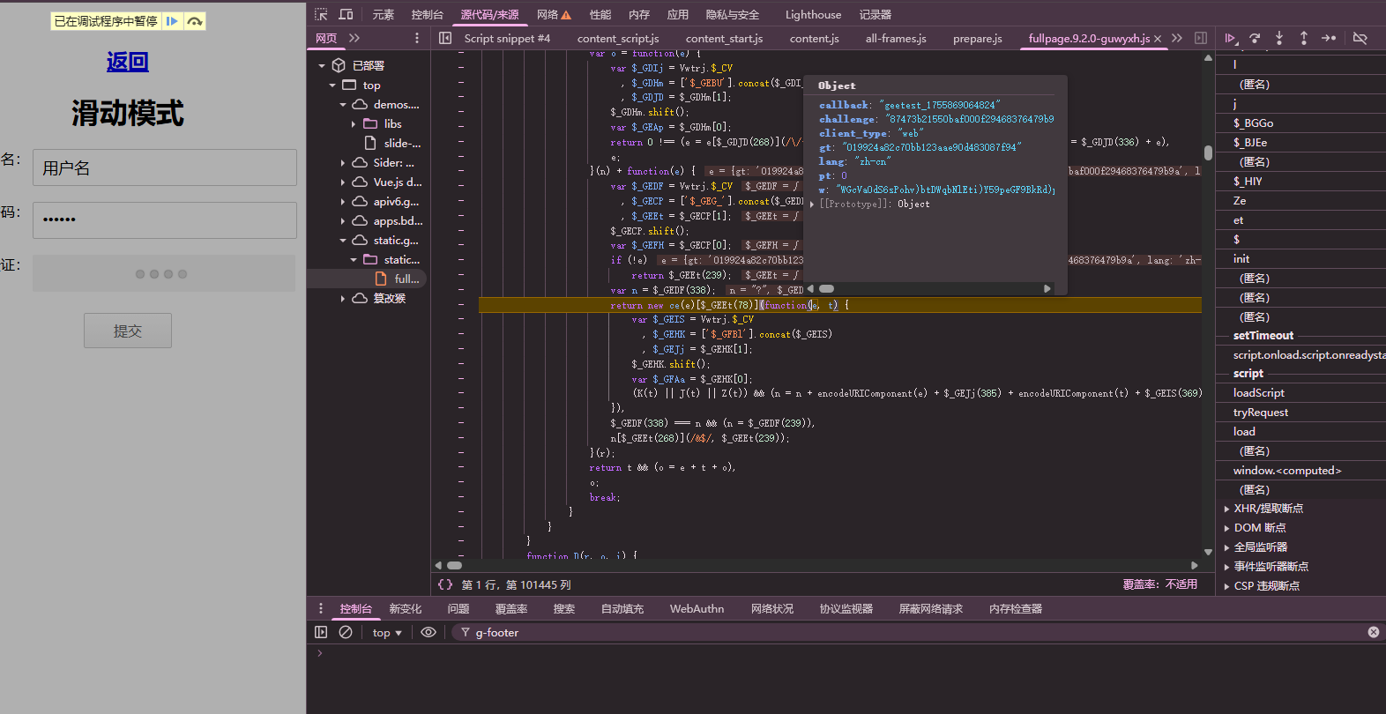Clear the console icon

point(346,632)
